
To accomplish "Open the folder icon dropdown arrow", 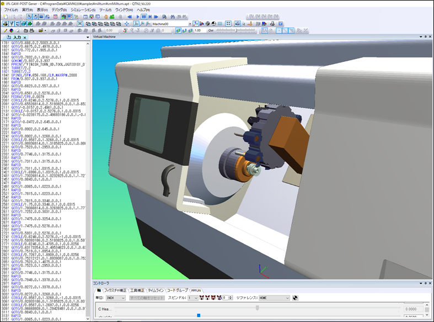I will [x=45, y=31].
